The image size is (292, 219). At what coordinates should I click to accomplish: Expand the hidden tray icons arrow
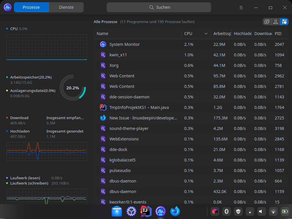click(250, 211)
